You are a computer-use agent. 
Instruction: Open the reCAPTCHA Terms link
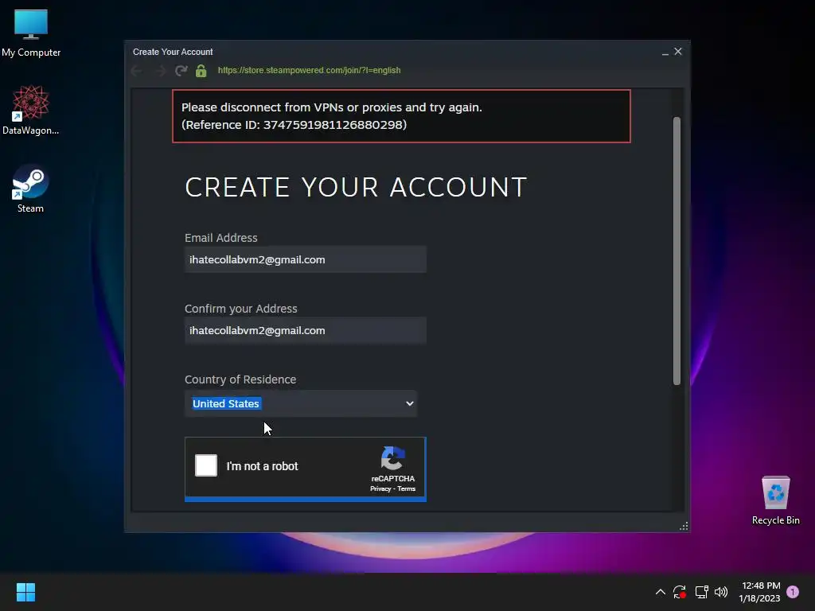pos(407,489)
